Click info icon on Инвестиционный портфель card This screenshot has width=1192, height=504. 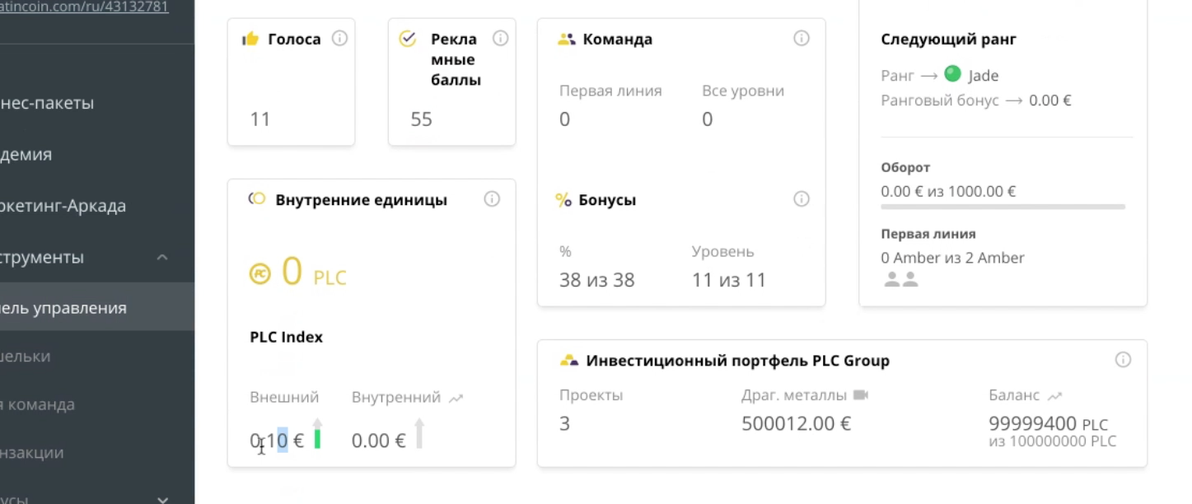pyautogui.click(x=1123, y=360)
